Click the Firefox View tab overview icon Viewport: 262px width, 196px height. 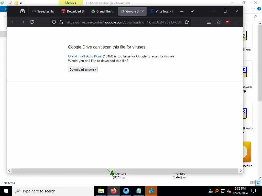(23, 11)
